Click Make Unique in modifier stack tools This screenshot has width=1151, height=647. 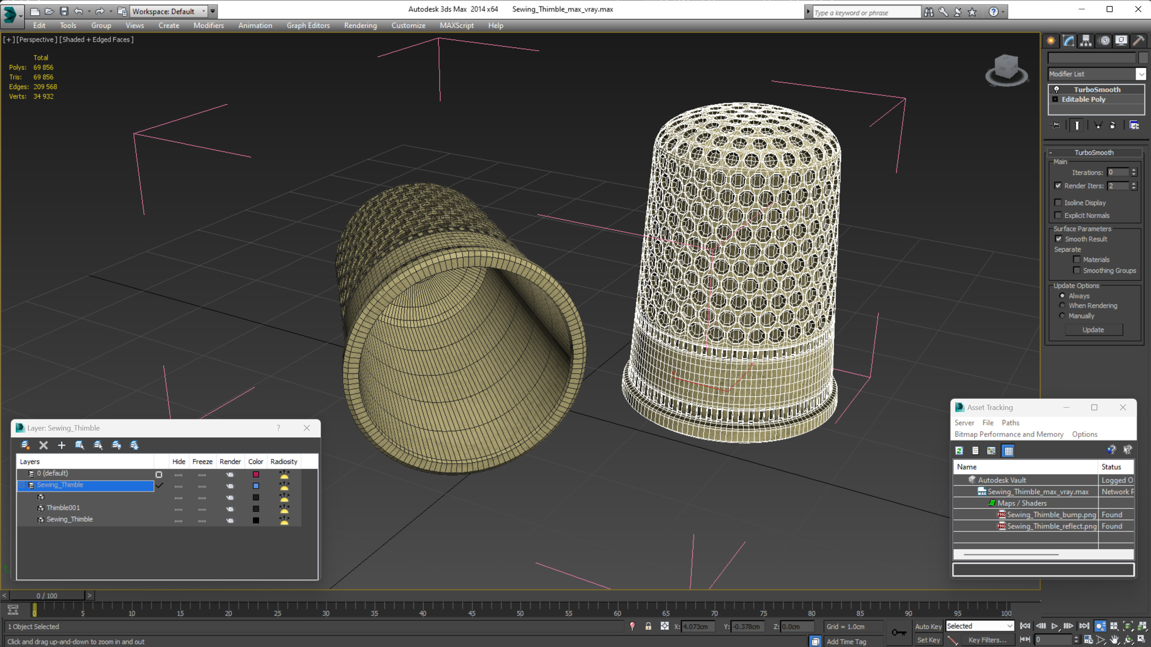click(1098, 125)
